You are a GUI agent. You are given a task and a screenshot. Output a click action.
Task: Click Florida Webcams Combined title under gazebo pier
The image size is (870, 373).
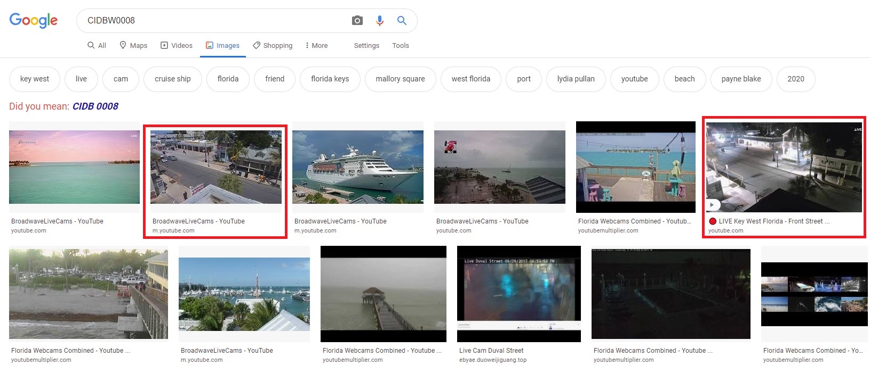(x=382, y=351)
